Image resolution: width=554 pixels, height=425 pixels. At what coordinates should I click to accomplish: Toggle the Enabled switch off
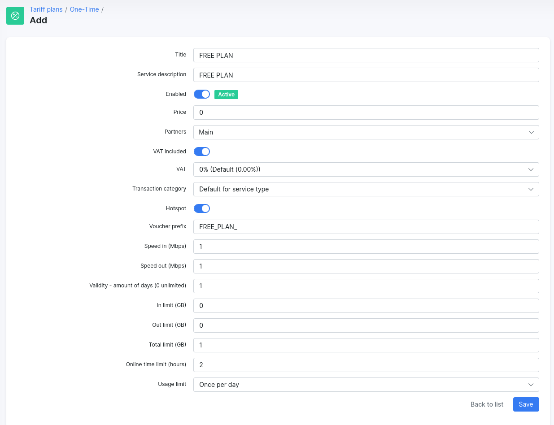[x=202, y=94]
